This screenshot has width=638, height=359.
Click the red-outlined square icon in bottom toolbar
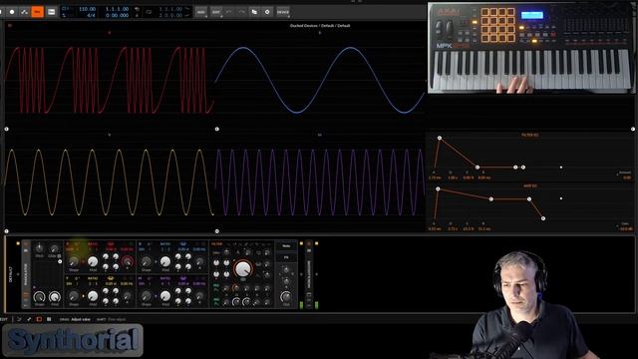39,319
